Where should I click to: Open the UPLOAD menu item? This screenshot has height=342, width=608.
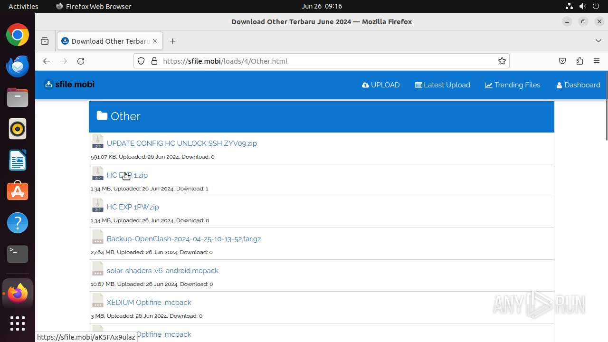[x=380, y=85]
